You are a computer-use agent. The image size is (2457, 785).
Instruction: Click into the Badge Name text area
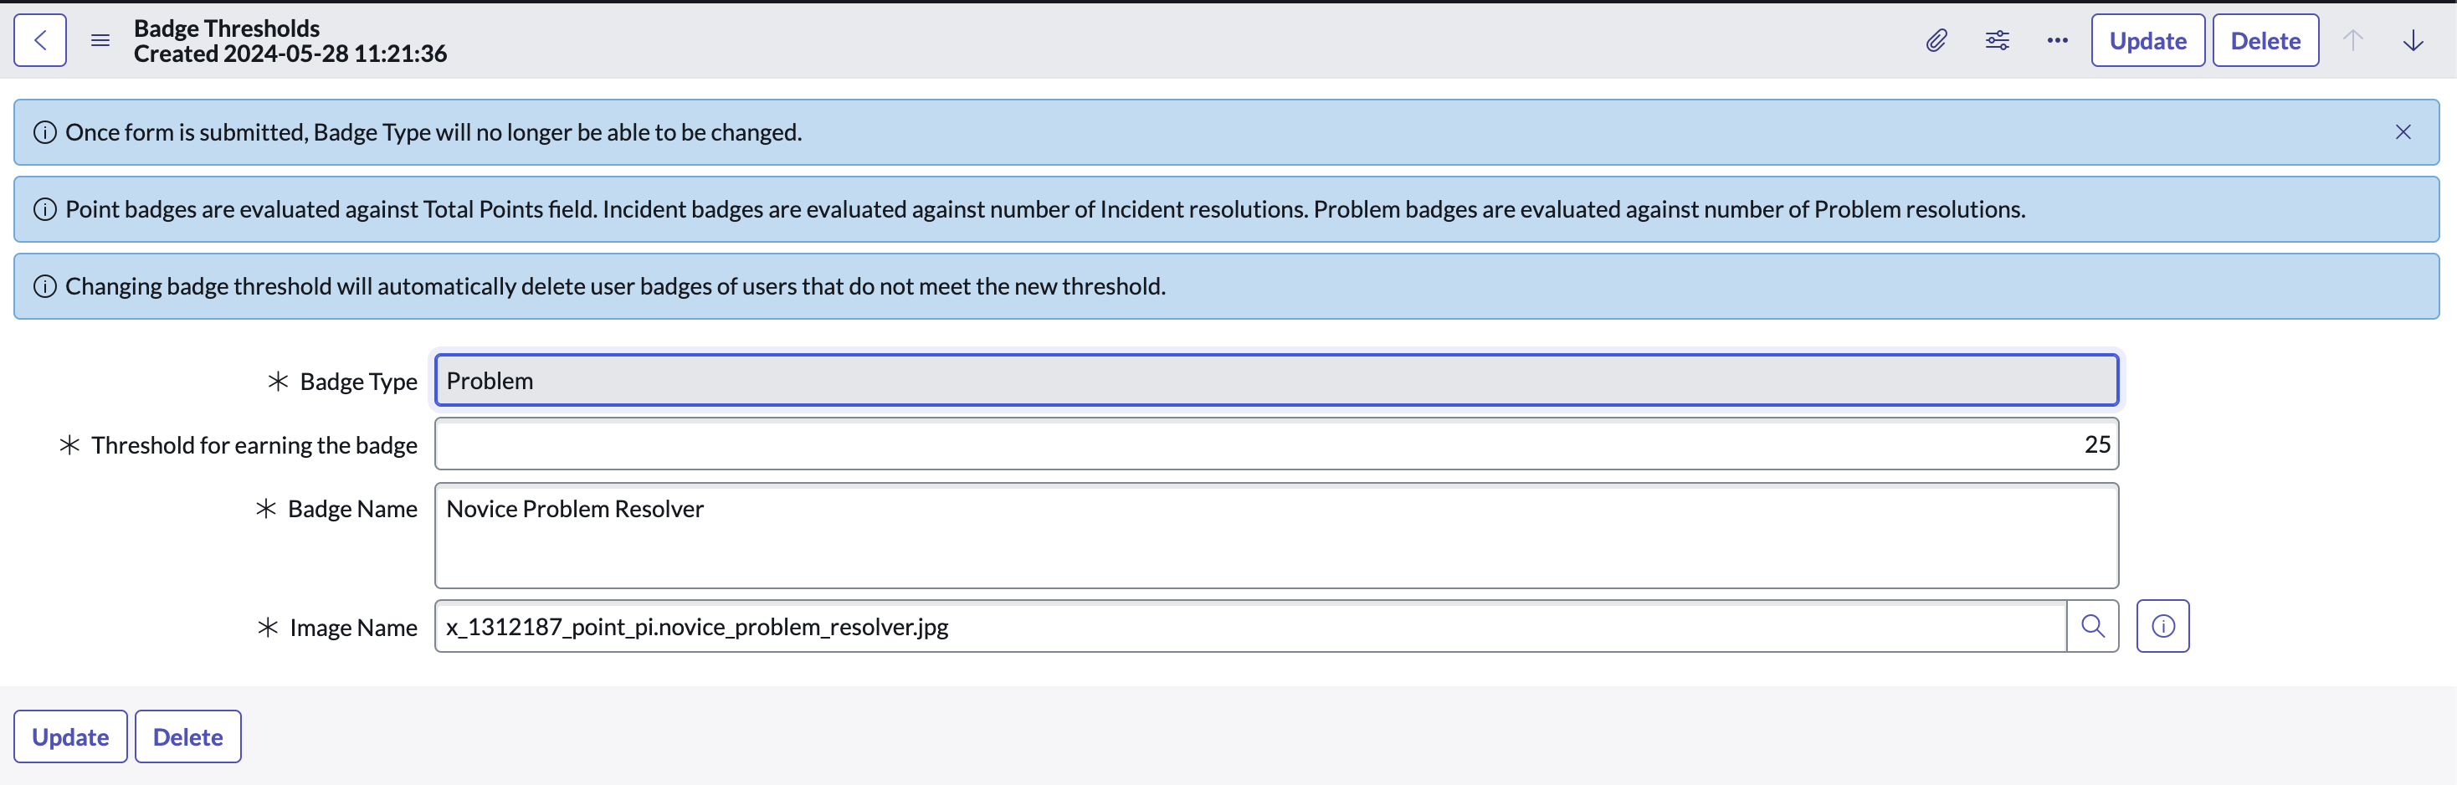click(x=1275, y=535)
